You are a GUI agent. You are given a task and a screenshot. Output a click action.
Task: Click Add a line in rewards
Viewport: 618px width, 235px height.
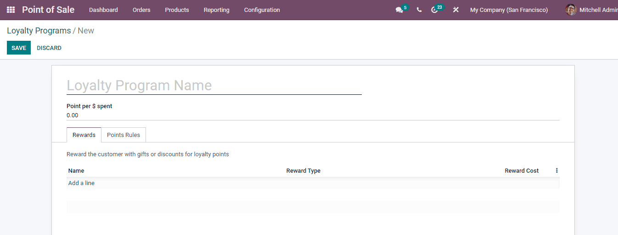coord(81,183)
